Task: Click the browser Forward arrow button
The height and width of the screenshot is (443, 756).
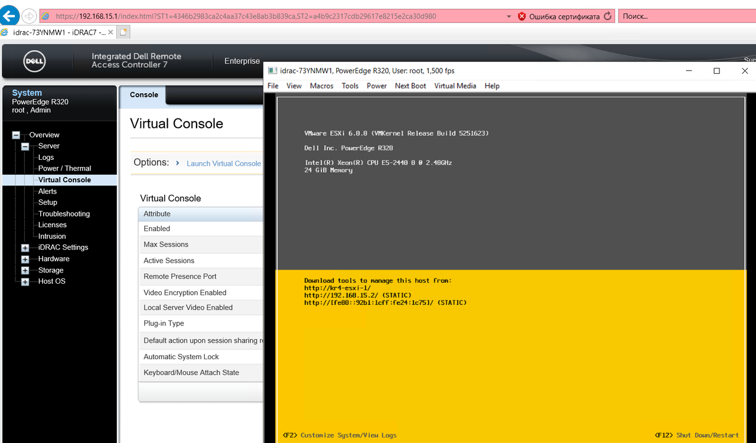Action: click(x=29, y=16)
